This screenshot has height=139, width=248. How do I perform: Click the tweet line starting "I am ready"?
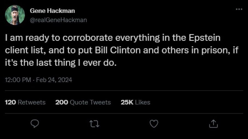[113, 38]
